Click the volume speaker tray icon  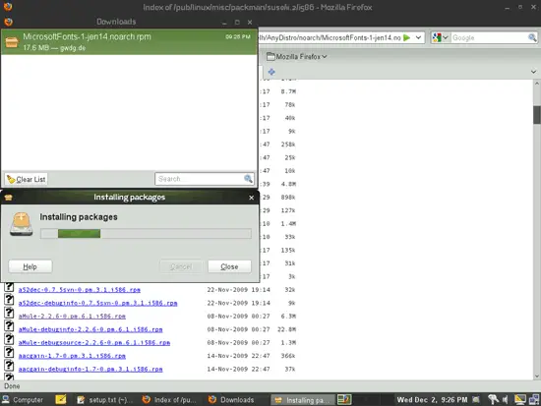(506, 400)
